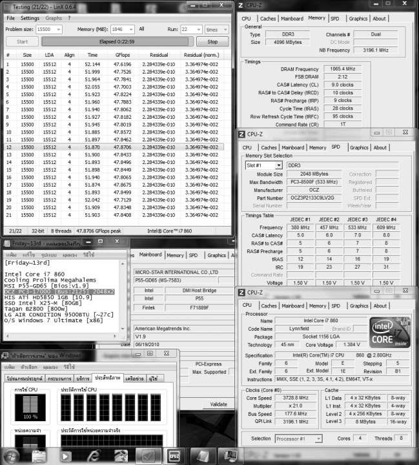
Task: Maximize the CPU-Z SPD window
Action: [389, 132]
